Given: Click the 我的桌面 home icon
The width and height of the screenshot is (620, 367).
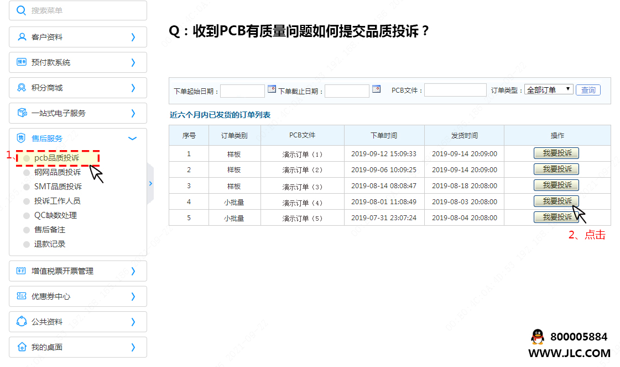Looking at the screenshot, I should (x=22, y=347).
